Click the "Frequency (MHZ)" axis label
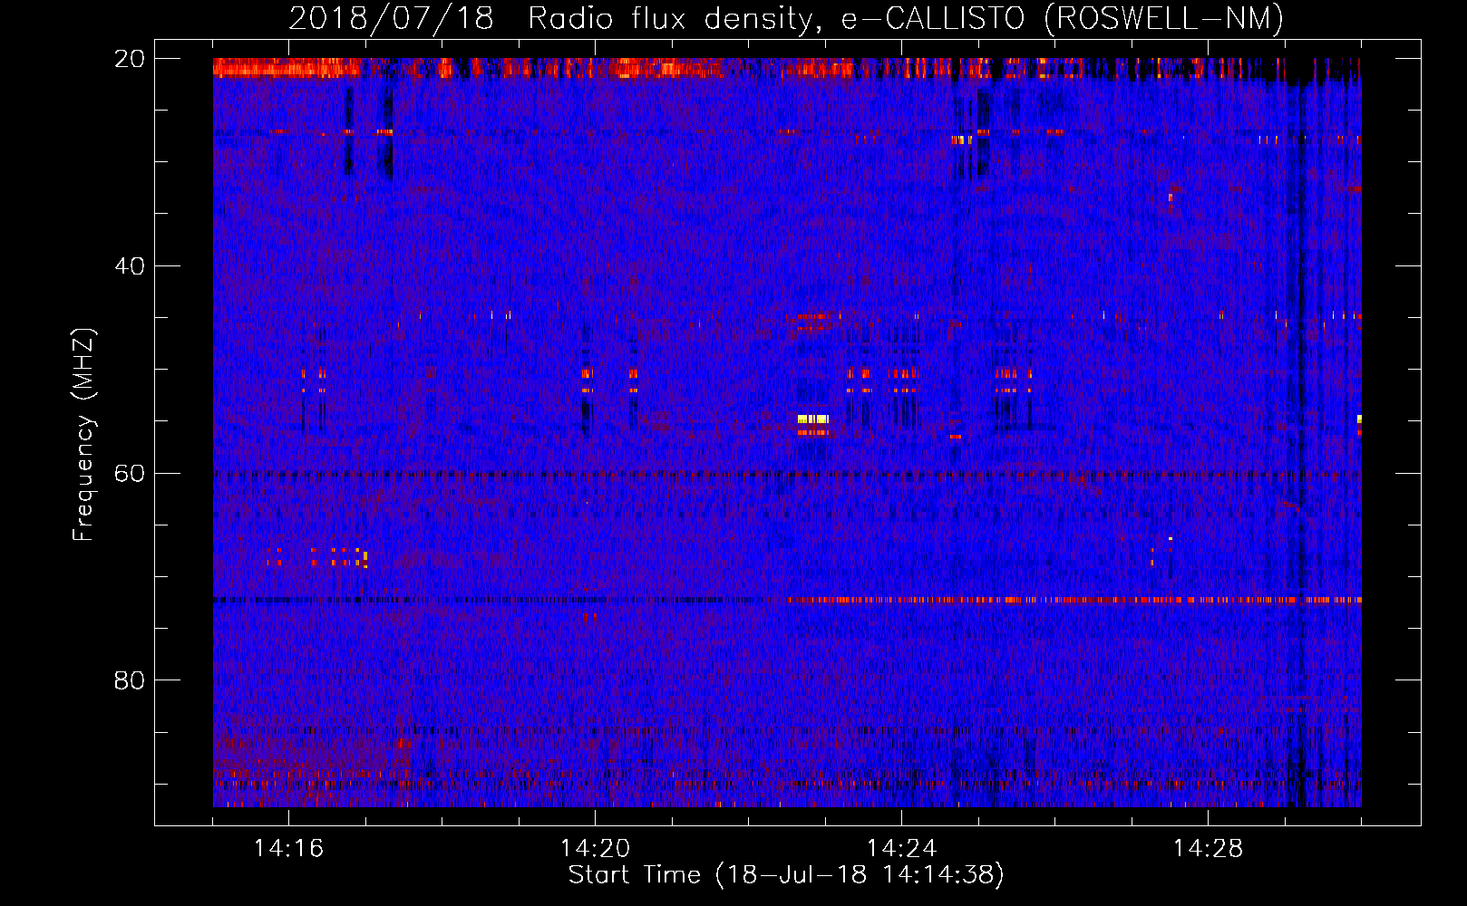 tap(83, 435)
